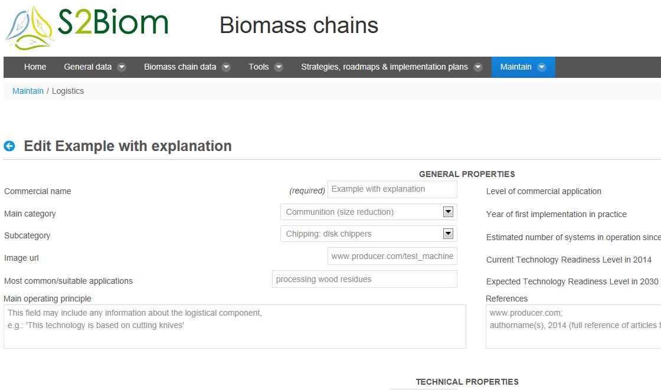This screenshot has width=661, height=390.
Task: Follow the Maintain breadcrumb link
Action: tap(28, 91)
